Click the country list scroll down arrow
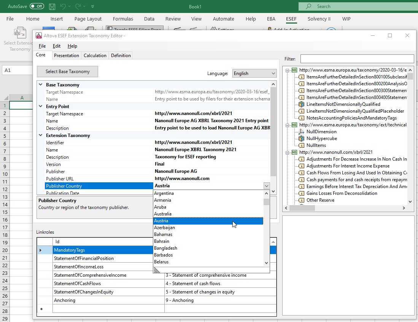418x322 pixels. [266, 263]
